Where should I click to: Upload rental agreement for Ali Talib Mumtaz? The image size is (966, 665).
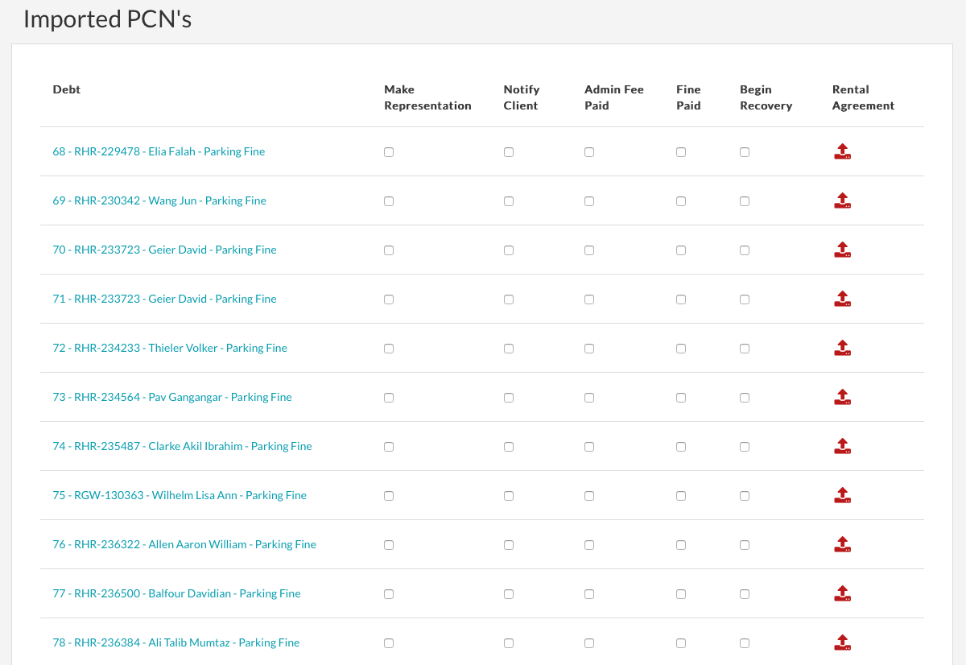(x=842, y=642)
